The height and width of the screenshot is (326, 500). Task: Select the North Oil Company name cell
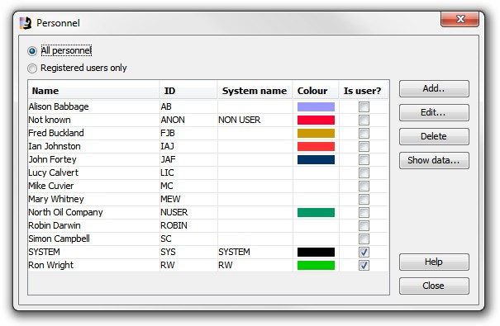pyautogui.click(x=93, y=212)
